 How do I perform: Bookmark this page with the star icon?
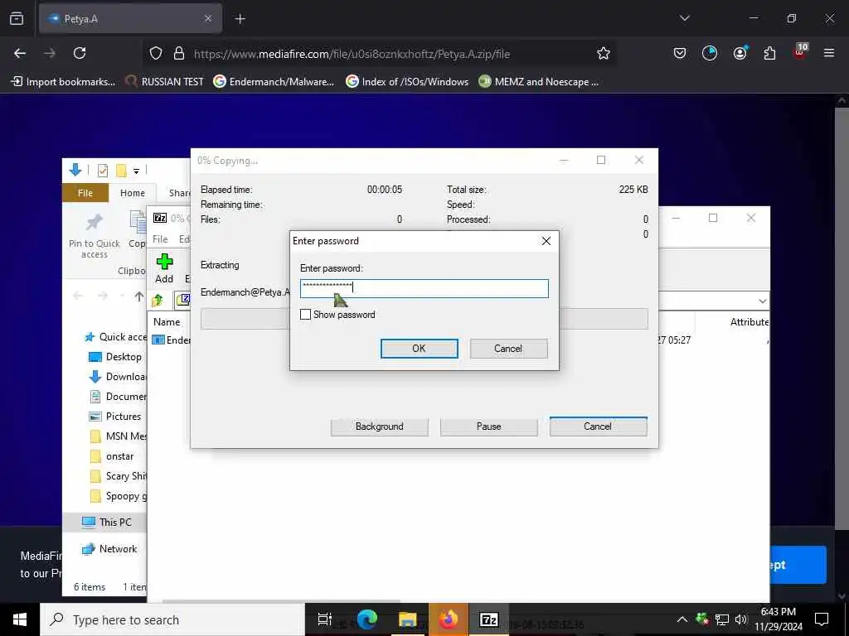click(604, 53)
